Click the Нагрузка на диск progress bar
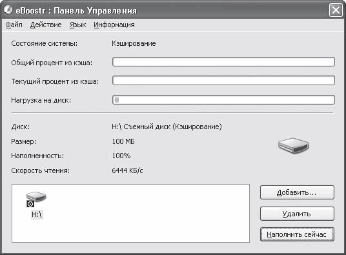The width and height of the screenshot is (346, 255). 223,99
